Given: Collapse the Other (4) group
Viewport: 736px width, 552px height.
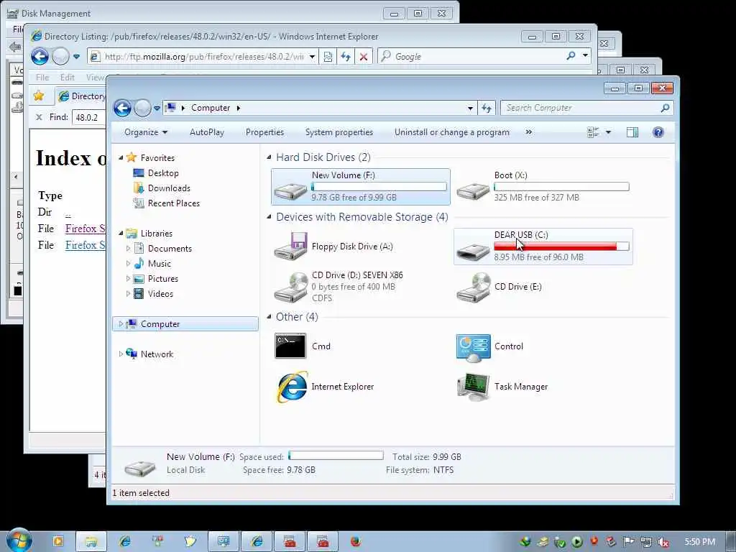Looking at the screenshot, I should click(x=269, y=317).
